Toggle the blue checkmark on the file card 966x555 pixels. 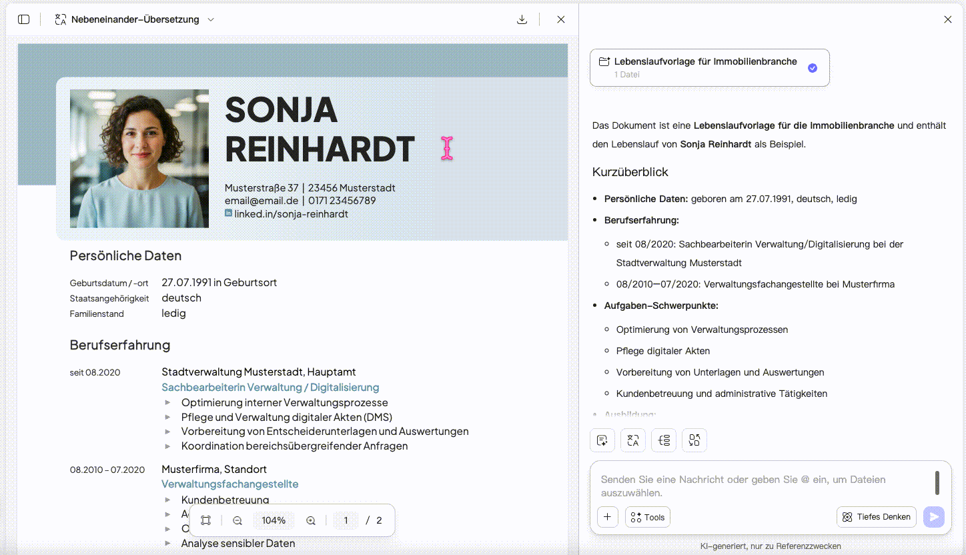(813, 67)
